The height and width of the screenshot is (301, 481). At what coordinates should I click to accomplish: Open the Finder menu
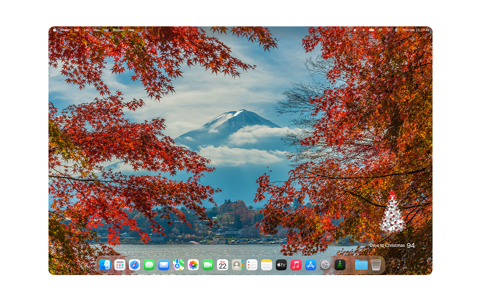(65, 30)
